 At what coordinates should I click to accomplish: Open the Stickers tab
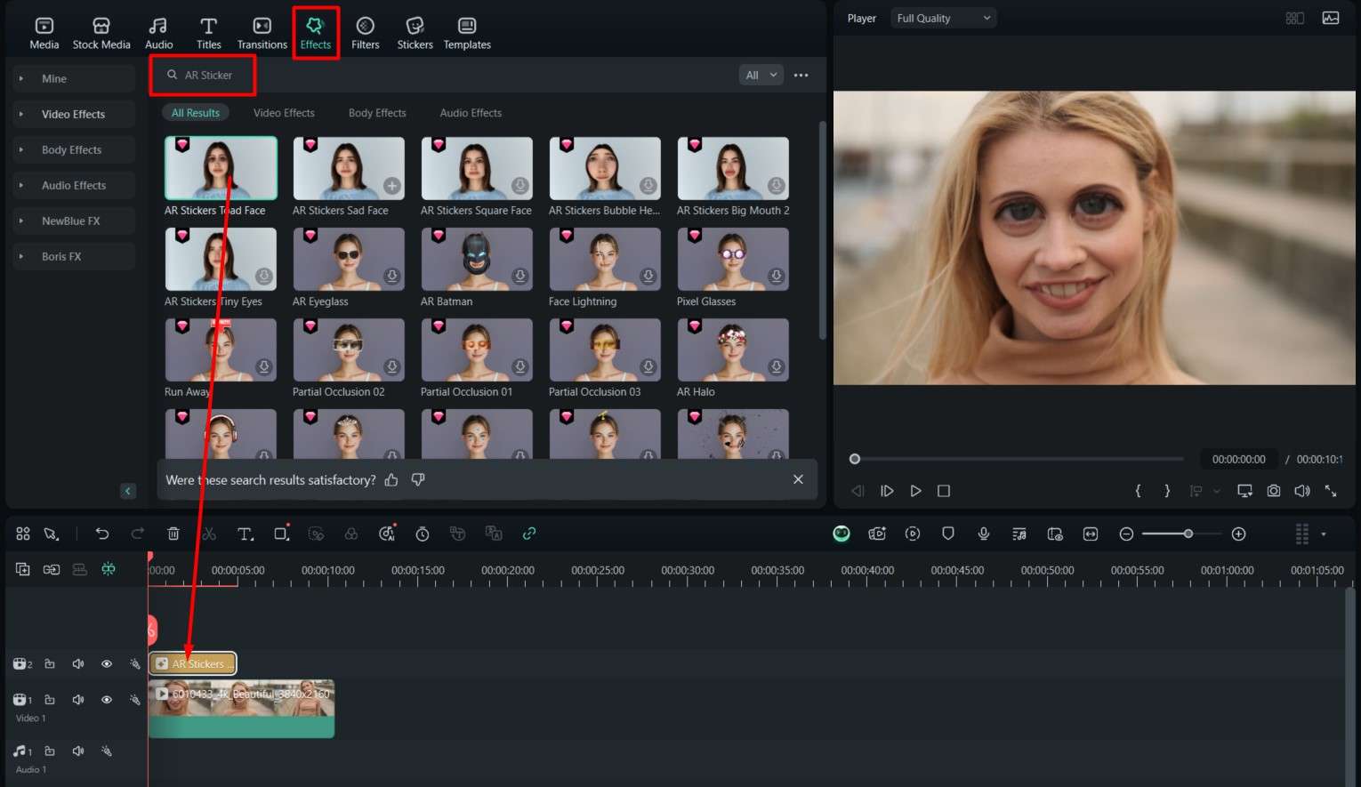pos(415,33)
